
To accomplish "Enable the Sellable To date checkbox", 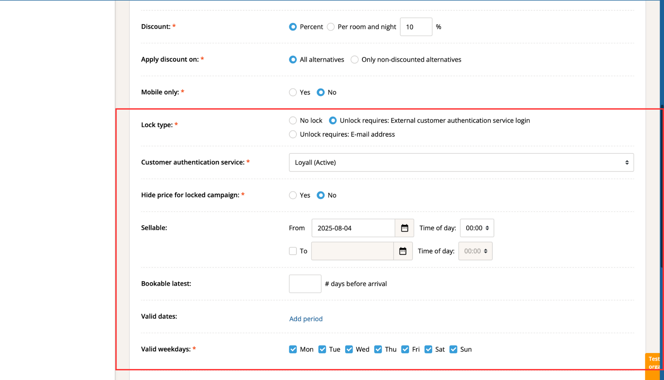I will click(x=293, y=251).
